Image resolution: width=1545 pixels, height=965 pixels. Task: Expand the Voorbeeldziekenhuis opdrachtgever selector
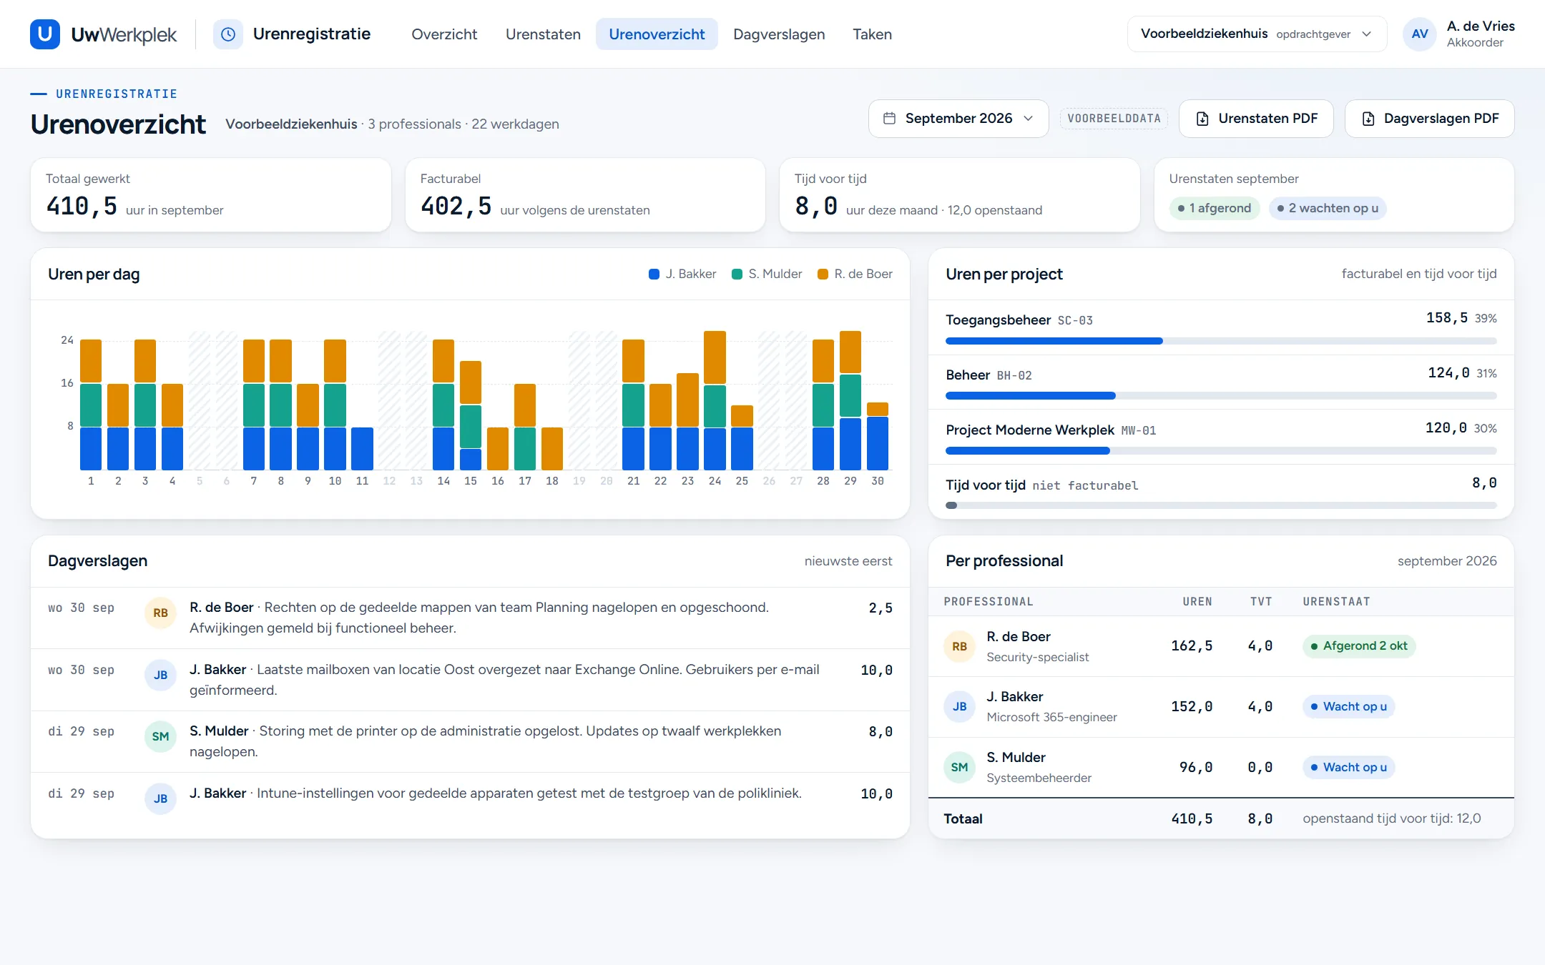point(1257,34)
